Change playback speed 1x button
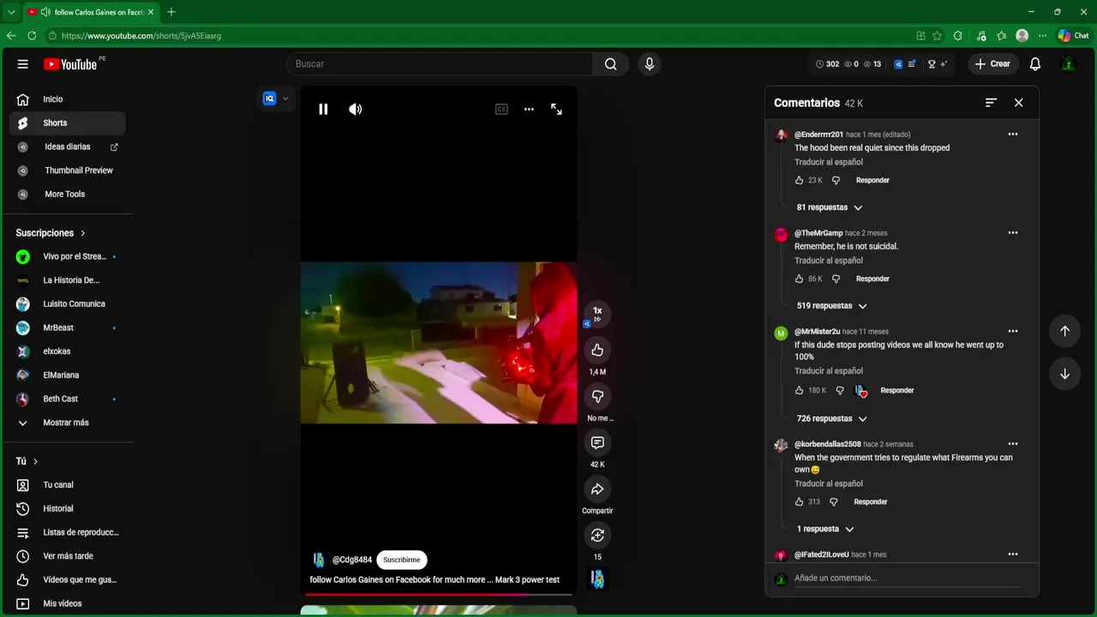This screenshot has height=617, width=1097. [597, 314]
